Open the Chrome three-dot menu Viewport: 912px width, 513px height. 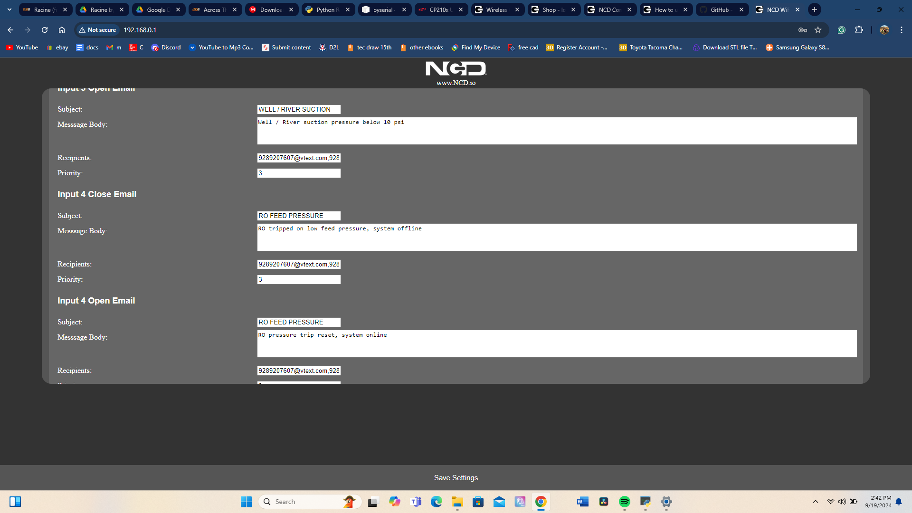[x=902, y=30]
